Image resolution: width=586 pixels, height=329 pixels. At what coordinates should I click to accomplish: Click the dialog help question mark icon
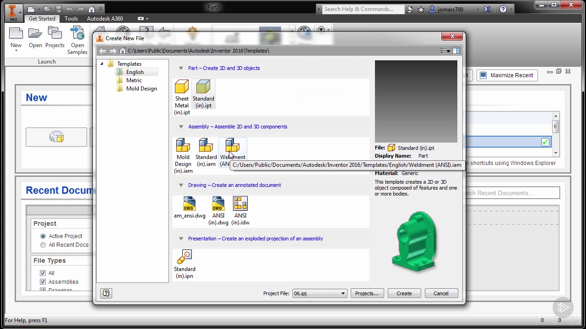(106, 293)
